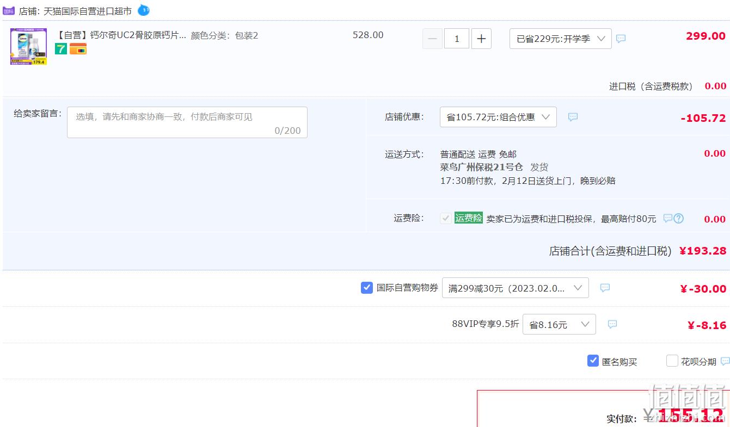Click the 菜鸟广州保税21号仓 warehouse text

tap(481, 167)
